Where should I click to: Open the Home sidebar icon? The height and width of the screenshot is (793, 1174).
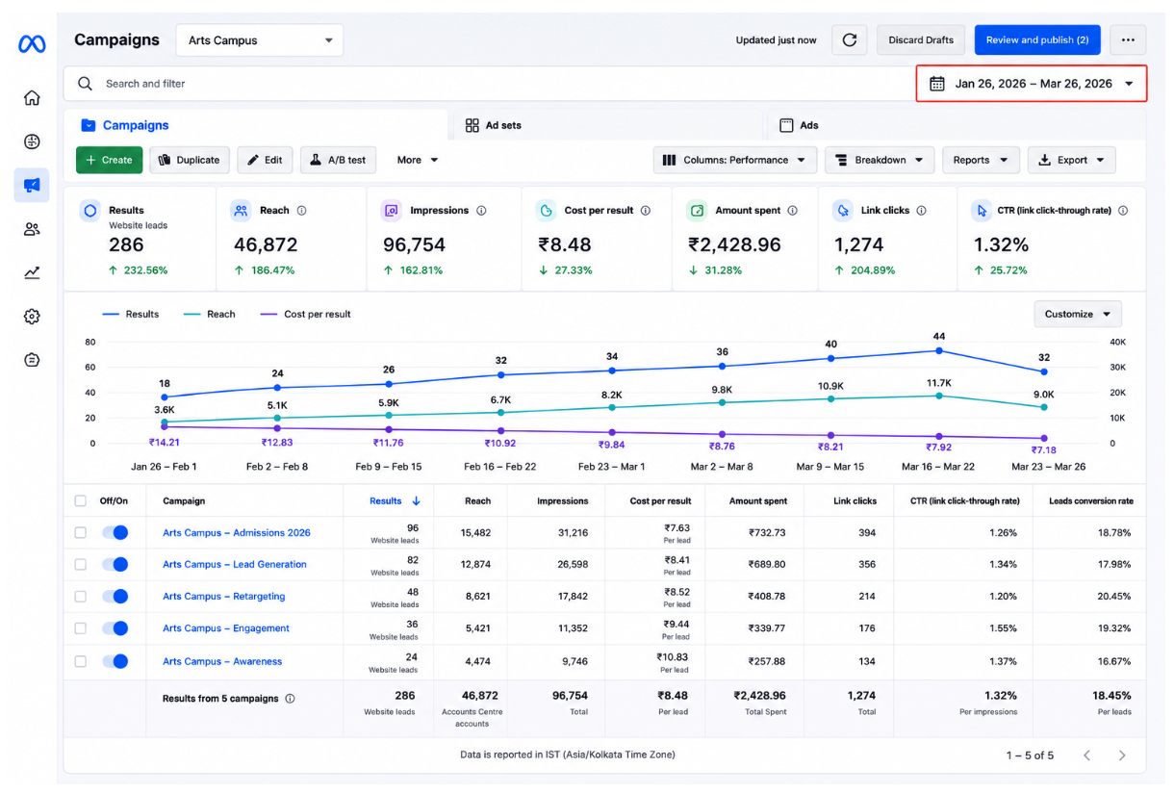point(32,97)
